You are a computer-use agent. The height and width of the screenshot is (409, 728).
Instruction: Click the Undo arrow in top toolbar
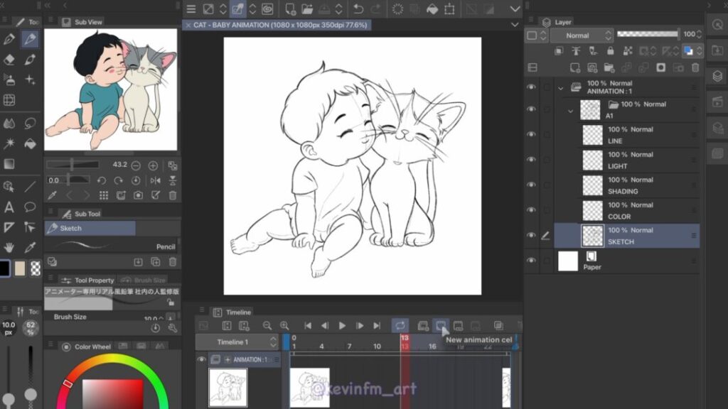click(358, 9)
